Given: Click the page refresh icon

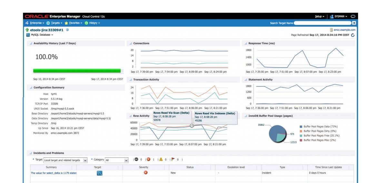Looking at the screenshot, I should pyautogui.click(x=352, y=35).
